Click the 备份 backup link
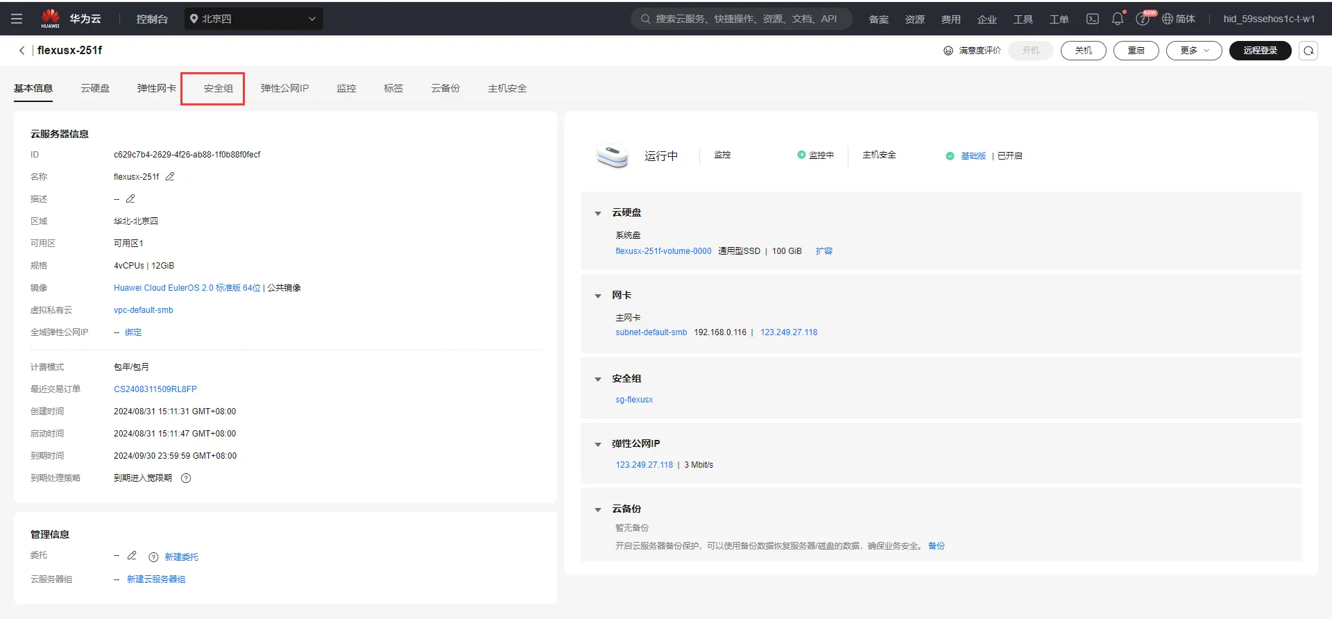 point(937,546)
